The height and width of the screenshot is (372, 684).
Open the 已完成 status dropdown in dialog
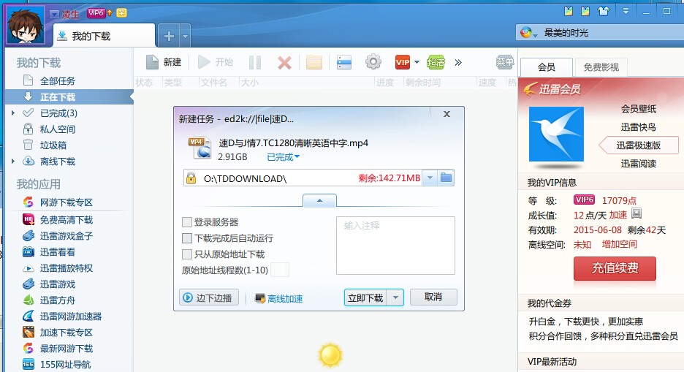283,157
